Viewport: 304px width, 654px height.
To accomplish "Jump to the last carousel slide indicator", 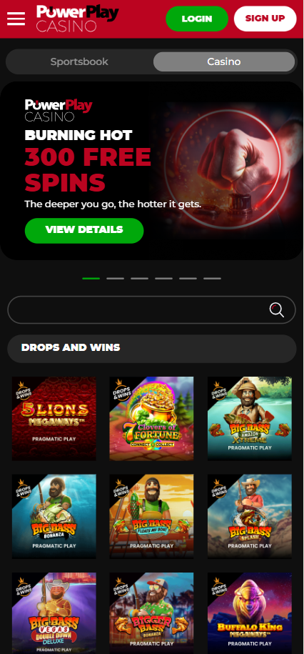I will (x=213, y=278).
